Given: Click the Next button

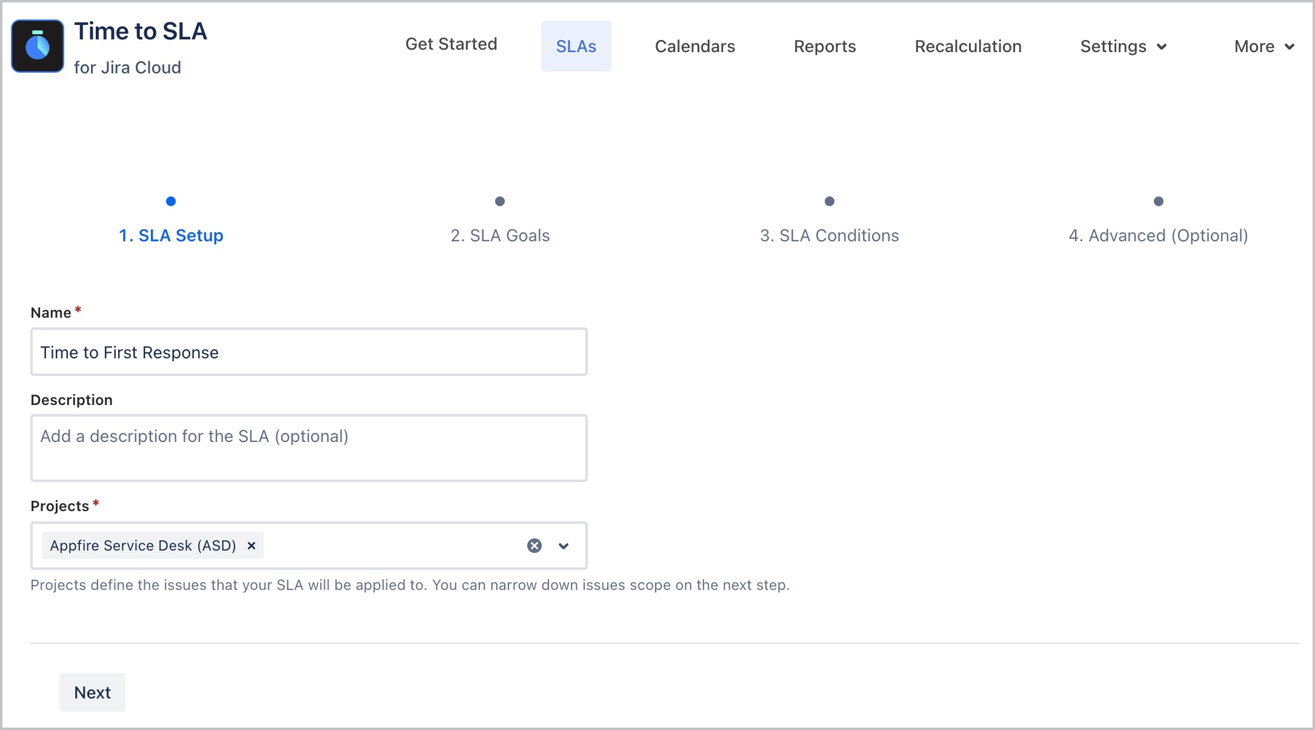Looking at the screenshot, I should [x=92, y=692].
